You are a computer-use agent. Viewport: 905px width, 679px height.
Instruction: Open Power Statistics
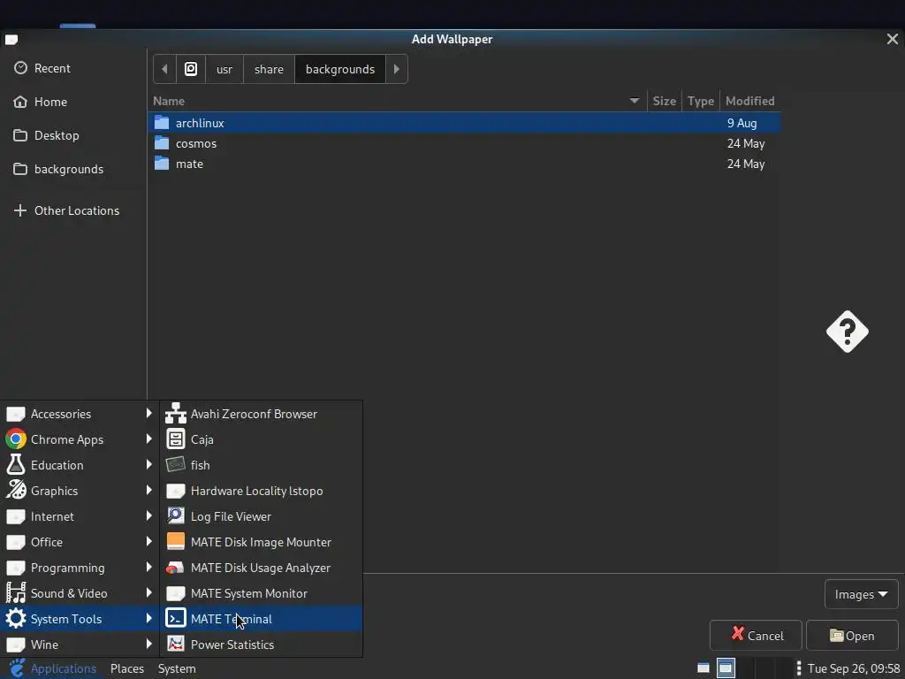click(x=262, y=645)
